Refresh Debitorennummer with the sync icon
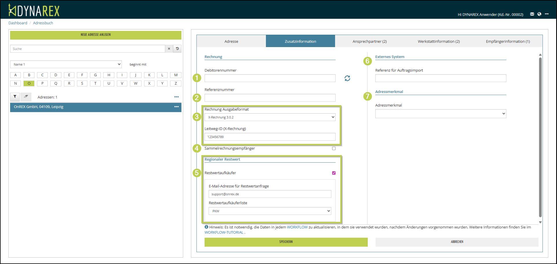The width and height of the screenshot is (557, 264). 347,78
